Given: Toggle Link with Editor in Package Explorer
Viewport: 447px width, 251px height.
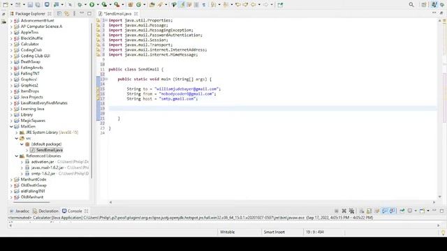Looking at the screenshot, I should [x=67, y=13].
